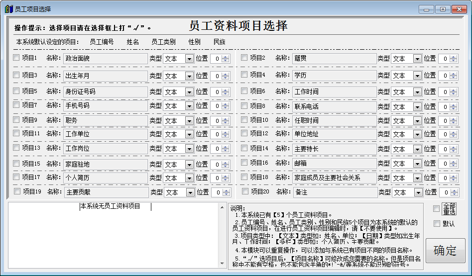Image resolution: width=472 pixels, height=276 pixels.
Task: Click the 个人简历 name field
Action: pos(106,178)
